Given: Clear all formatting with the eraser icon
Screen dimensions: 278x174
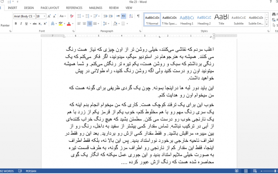Looking at the screenshot, I should pos(72,16).
